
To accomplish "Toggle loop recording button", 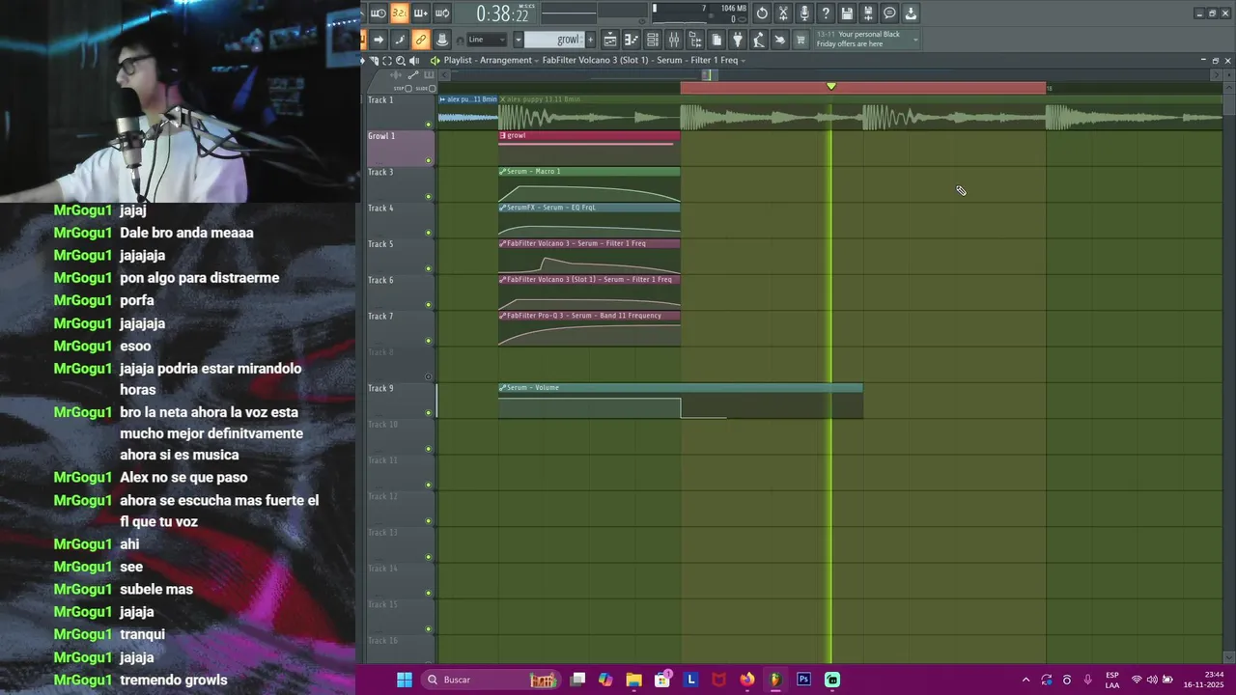I will [x=442, y=14].
